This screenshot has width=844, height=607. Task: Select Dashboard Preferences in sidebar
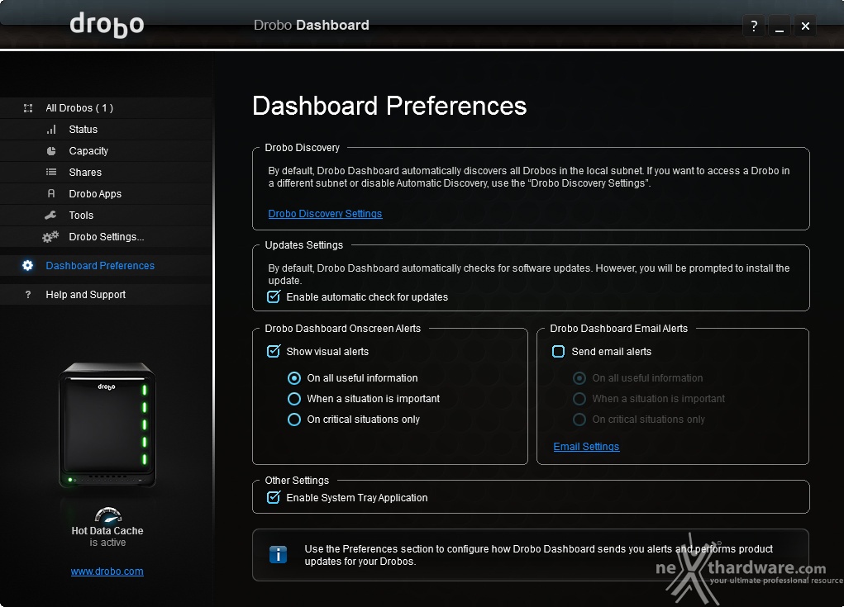tap(106, 266)
